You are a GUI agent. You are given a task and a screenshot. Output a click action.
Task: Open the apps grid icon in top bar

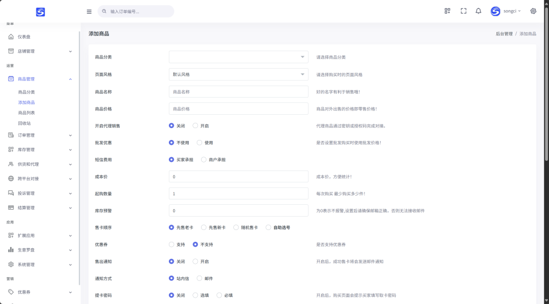[x=447, y=11]
